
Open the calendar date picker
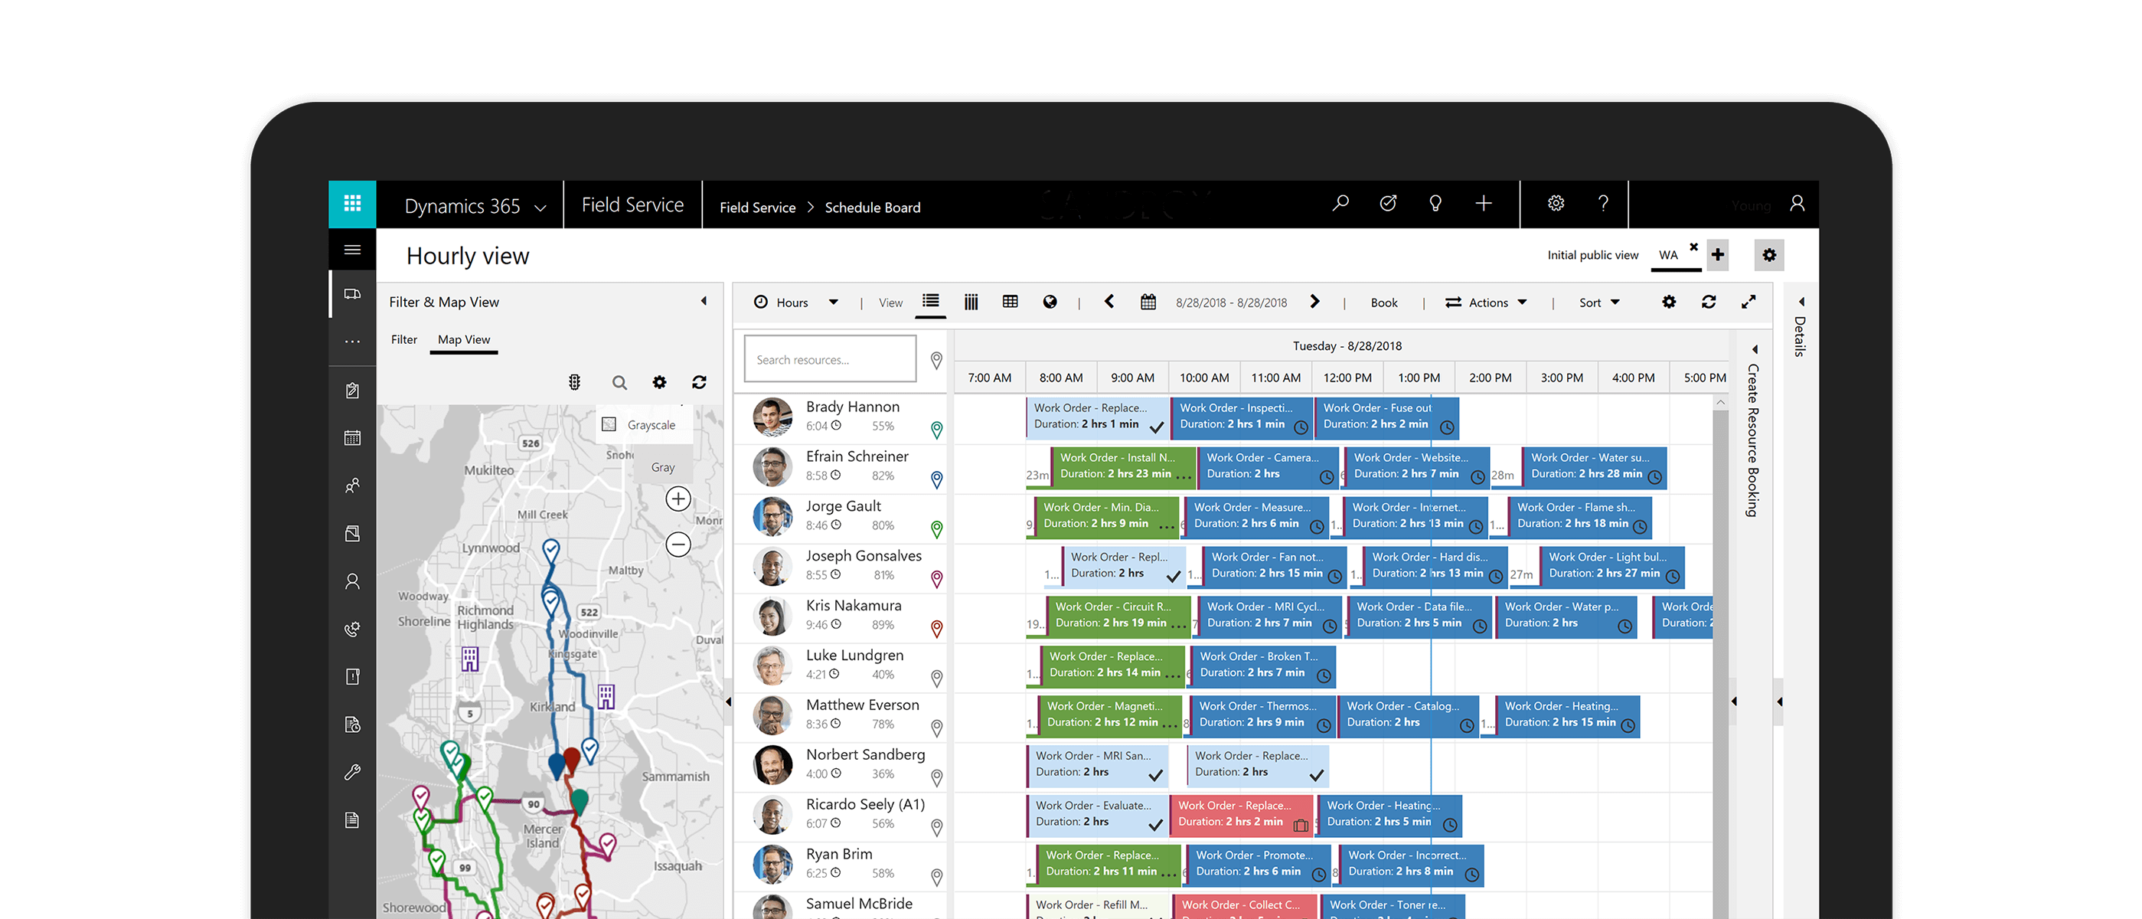pyautogui.click(x=1148, y=302)
